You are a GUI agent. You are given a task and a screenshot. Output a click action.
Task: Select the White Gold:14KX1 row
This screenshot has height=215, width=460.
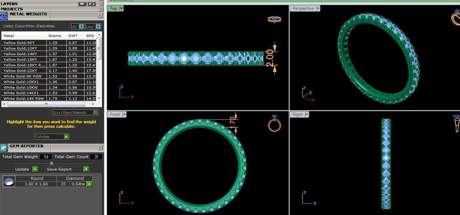coord(49,93)
